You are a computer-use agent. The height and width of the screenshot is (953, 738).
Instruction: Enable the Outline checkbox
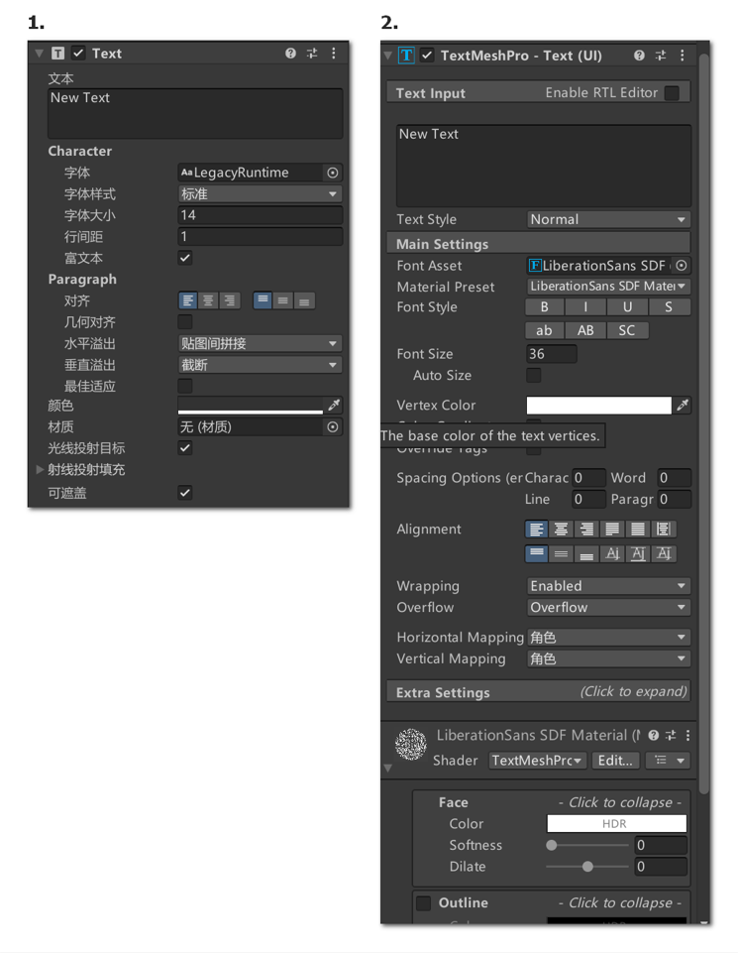coord(424,903)
